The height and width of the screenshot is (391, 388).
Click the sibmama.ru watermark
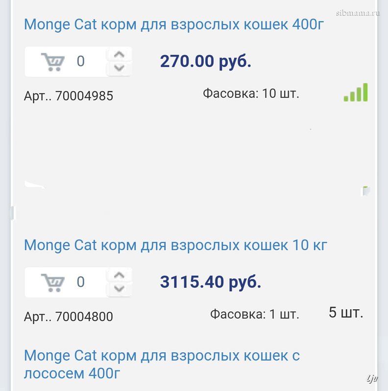(x=358, y=13)
